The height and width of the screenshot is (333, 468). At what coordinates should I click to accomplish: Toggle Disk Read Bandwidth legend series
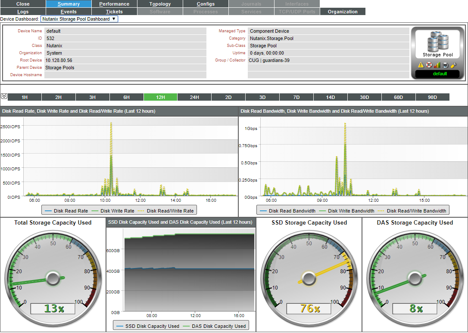tap(287, 210)
